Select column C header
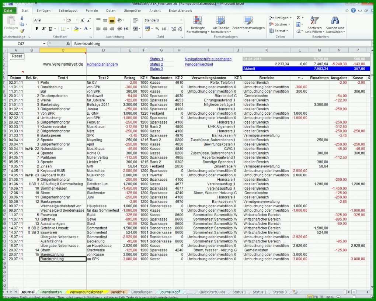The width and height of the screenshot is (376, 301). point(63,50)
